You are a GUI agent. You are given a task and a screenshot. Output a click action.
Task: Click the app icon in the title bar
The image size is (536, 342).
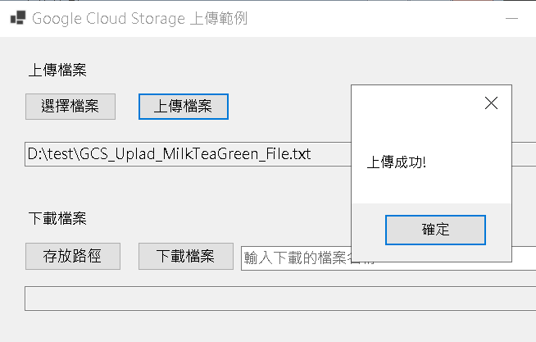18,18
